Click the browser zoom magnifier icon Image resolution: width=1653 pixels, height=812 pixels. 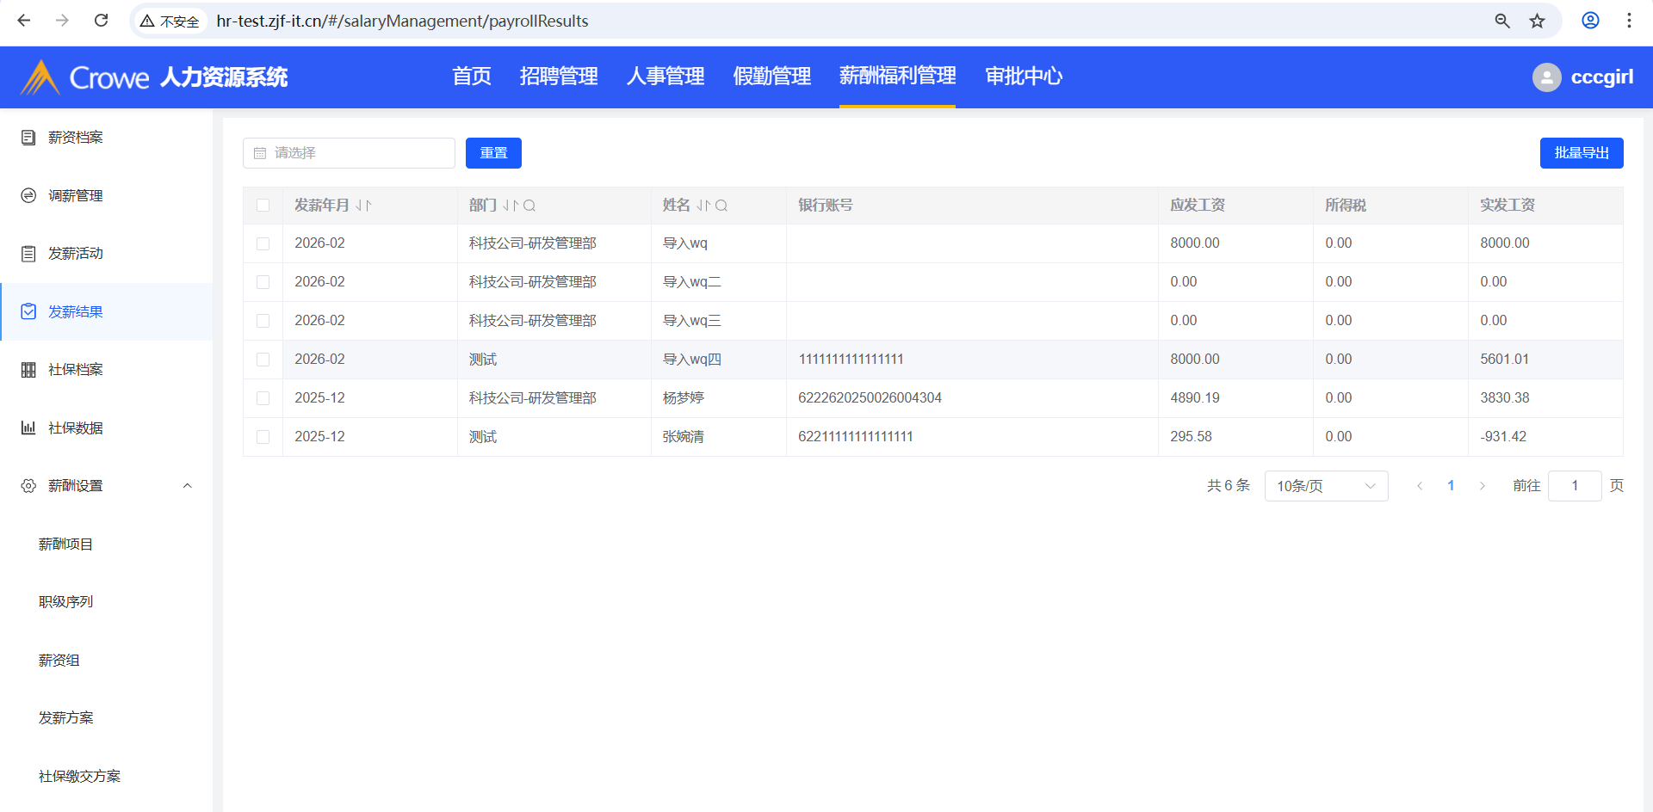click(x=1501, y=21)
